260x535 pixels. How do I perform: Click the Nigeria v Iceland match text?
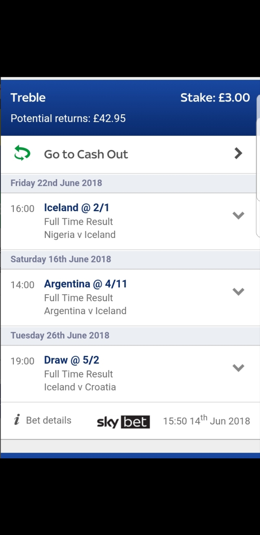pyautogui.click(x=80, y=235)
